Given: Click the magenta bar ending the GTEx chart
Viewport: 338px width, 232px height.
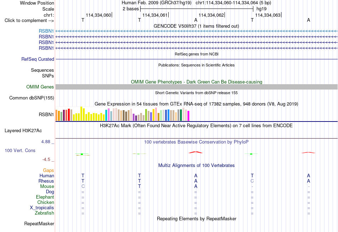Looking at the screenshot, I should click(x=189, y=116).
